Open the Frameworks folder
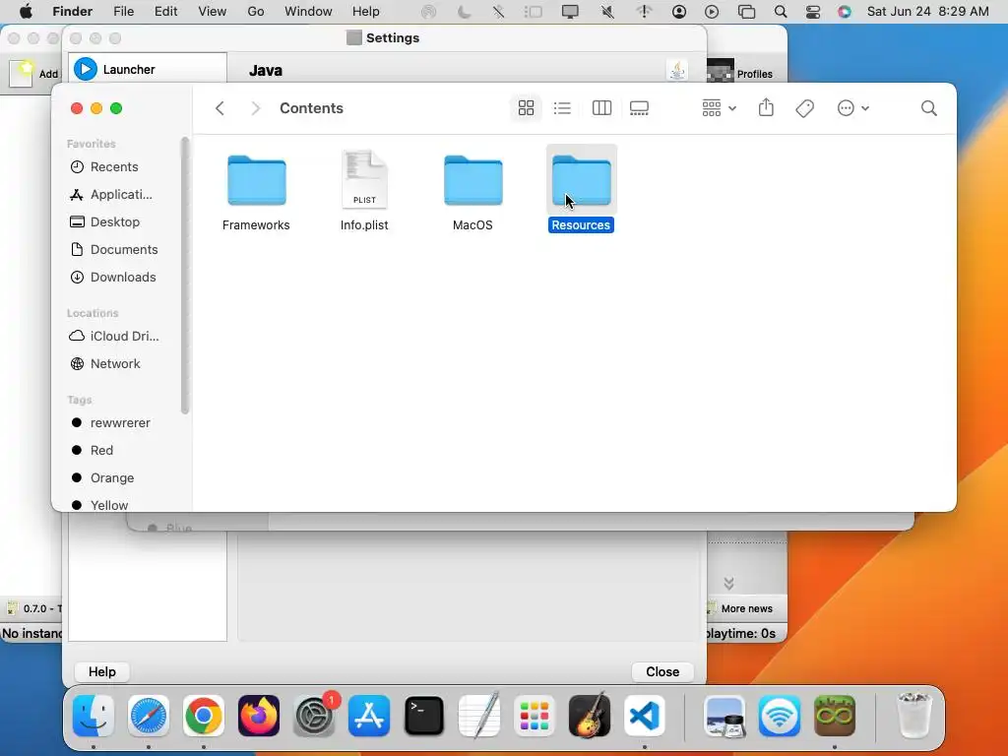Viewport: 1008px width, 756px height. click(x=257, y=181)
